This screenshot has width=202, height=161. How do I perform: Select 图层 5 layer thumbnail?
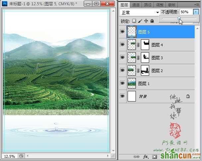tap(132, 32)
